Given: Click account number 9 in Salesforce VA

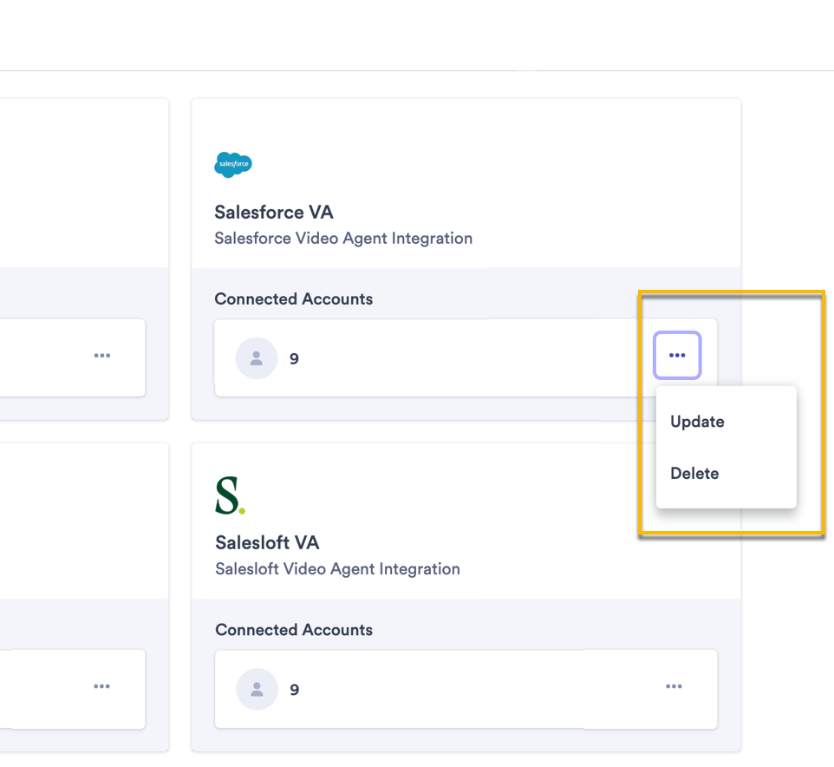Looking at the screenshot, I should point(294,359).
